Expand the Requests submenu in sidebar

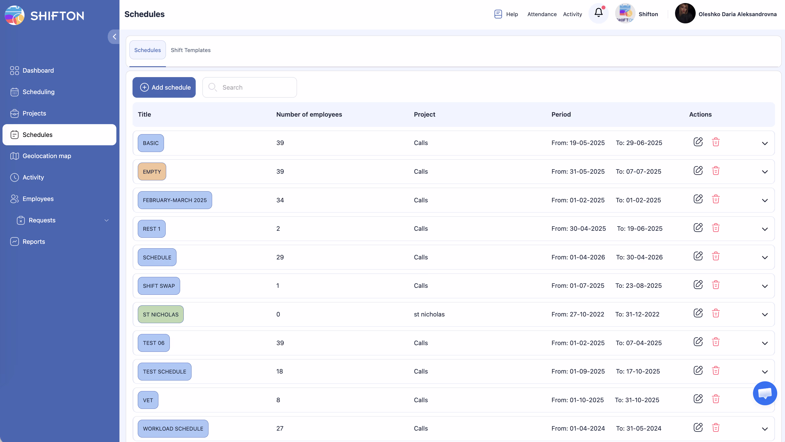[x=106, y=220]
